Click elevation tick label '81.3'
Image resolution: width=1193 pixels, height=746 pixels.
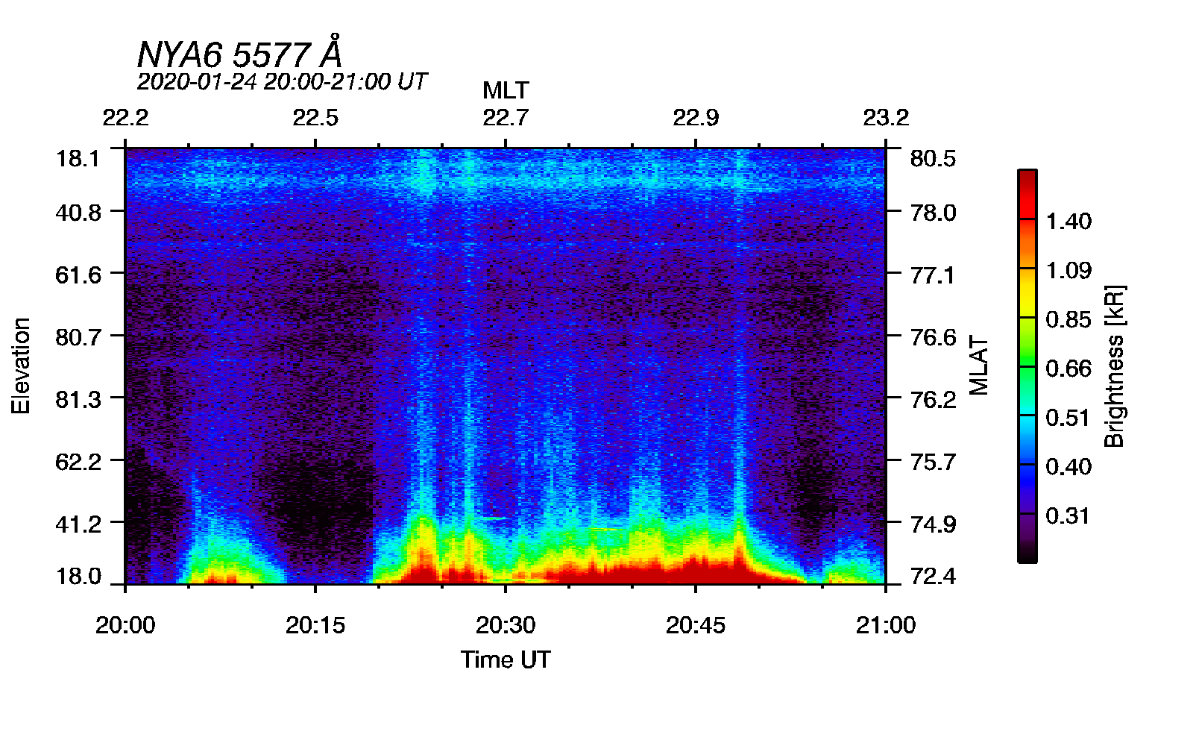pos(78,400)
